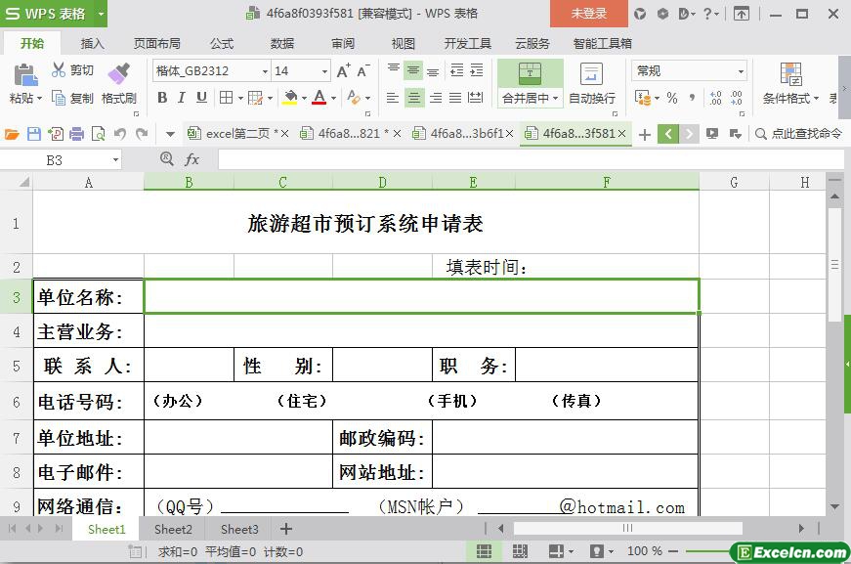This screenshot has height=564, width=851.
Task: Click the horizontal scrollbar thumb
Action: point(628,528)
